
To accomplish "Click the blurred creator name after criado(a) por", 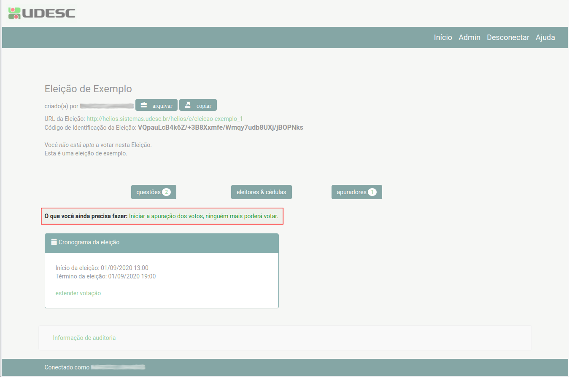I will point(107,106).
